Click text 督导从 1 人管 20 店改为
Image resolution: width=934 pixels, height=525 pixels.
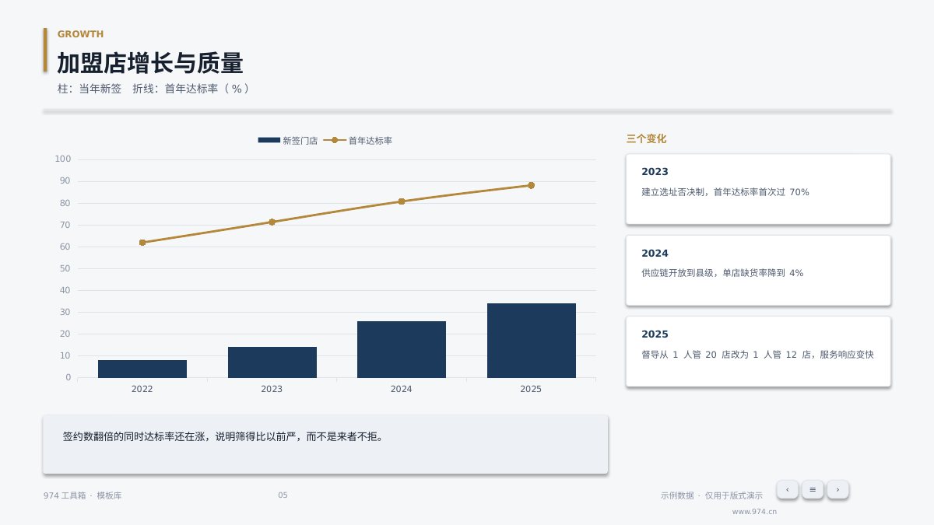(x=694, y=355)
